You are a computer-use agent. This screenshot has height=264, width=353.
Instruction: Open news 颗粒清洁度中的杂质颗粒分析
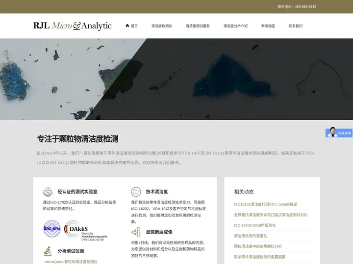[258, 246]
